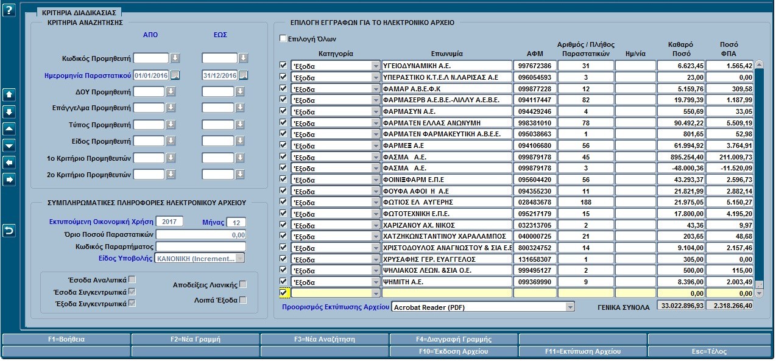The width and height of the screenshot is (776, 361).
Task: Toggle the Έξοδα Συγκεντρωτικά checkbox
Action: coord(132,303)
